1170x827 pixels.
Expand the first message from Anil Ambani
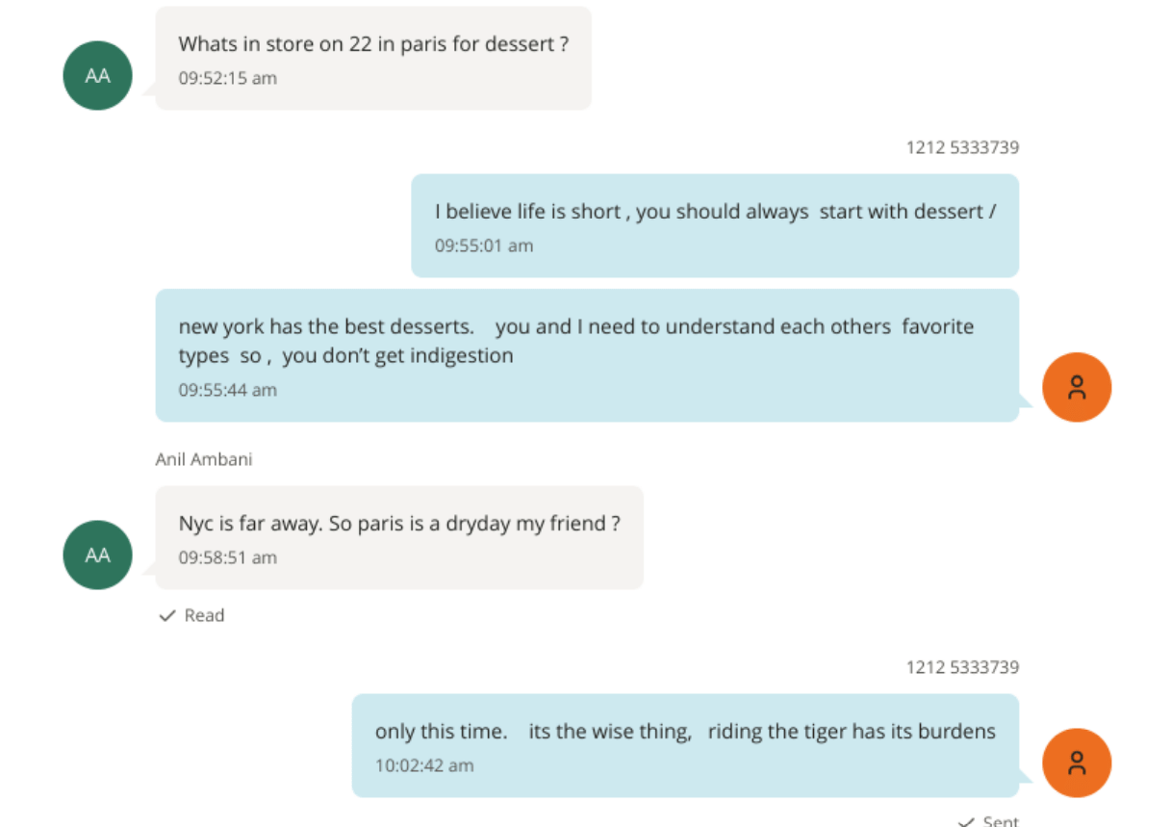click(373, 58)
